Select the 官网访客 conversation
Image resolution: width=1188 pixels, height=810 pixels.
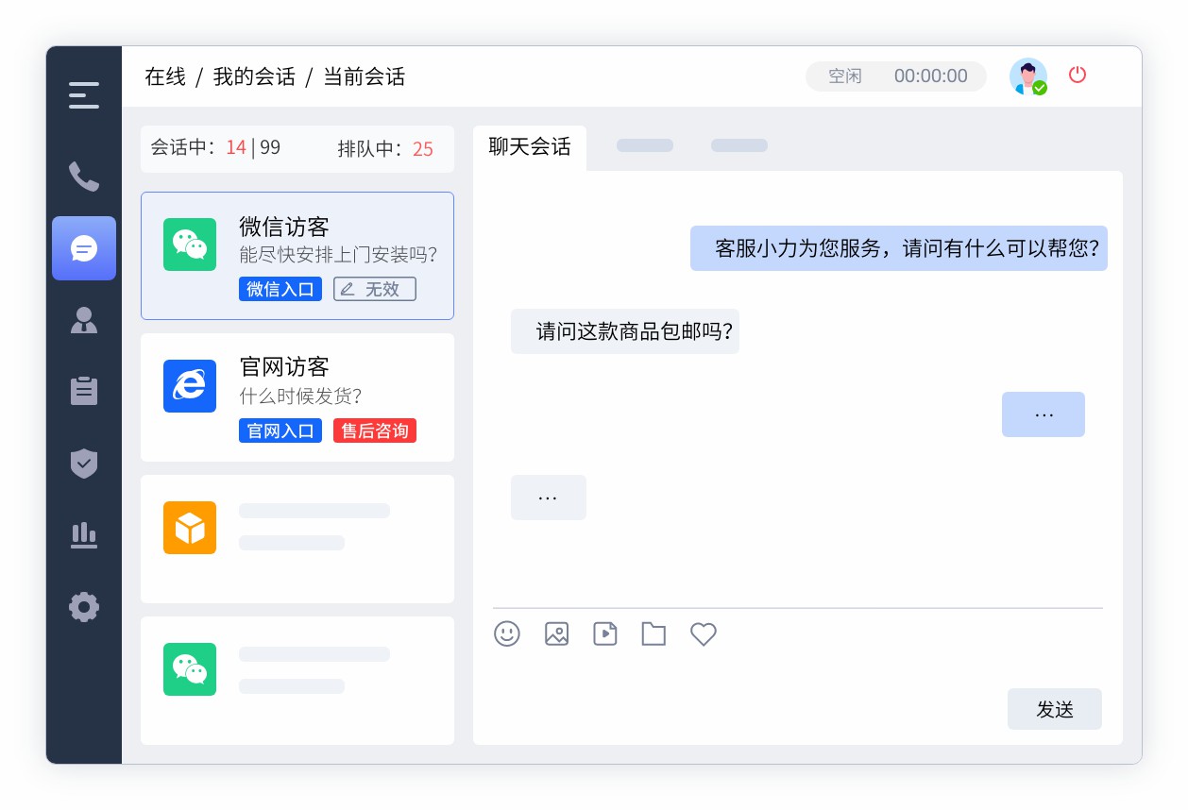pyautogui.click(x=297, y=397)
